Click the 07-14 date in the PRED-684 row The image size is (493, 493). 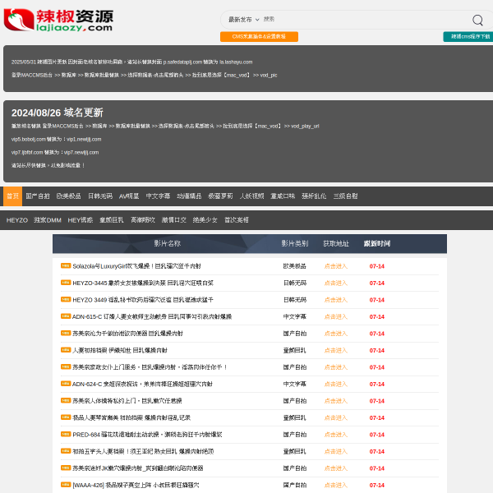tap(376, 435)
